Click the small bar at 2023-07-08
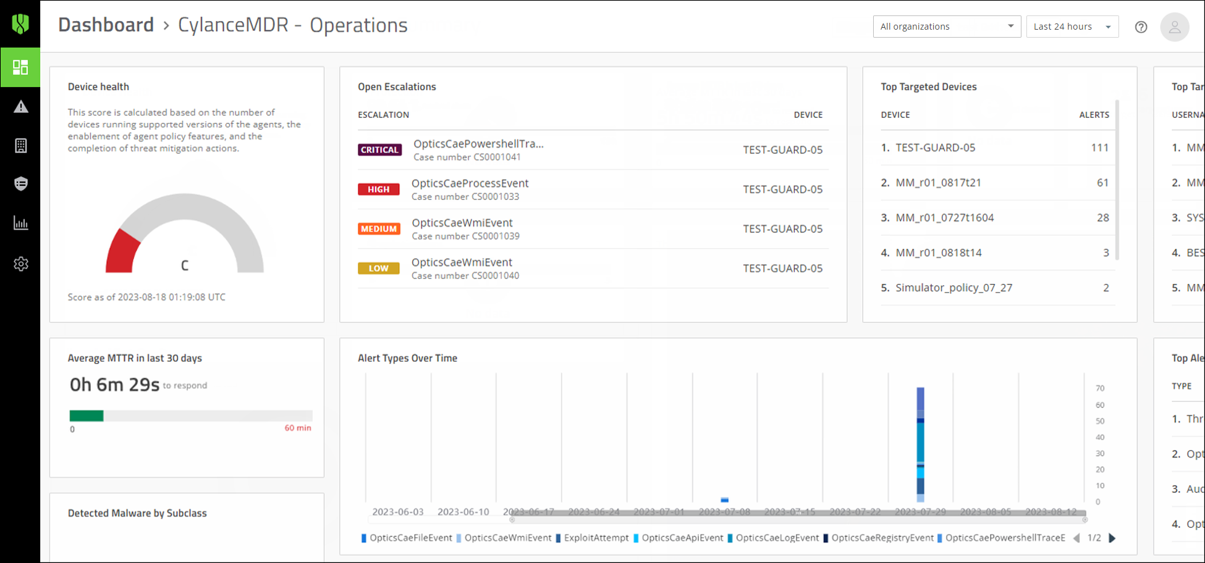Image resolution: width=1205 pixels, height=563 pixels. pos(724,500)
